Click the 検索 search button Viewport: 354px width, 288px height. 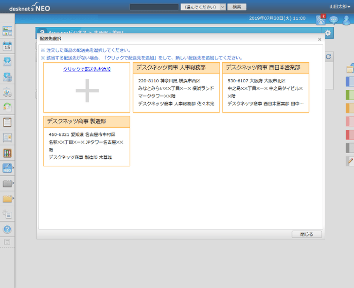point(237,7)
